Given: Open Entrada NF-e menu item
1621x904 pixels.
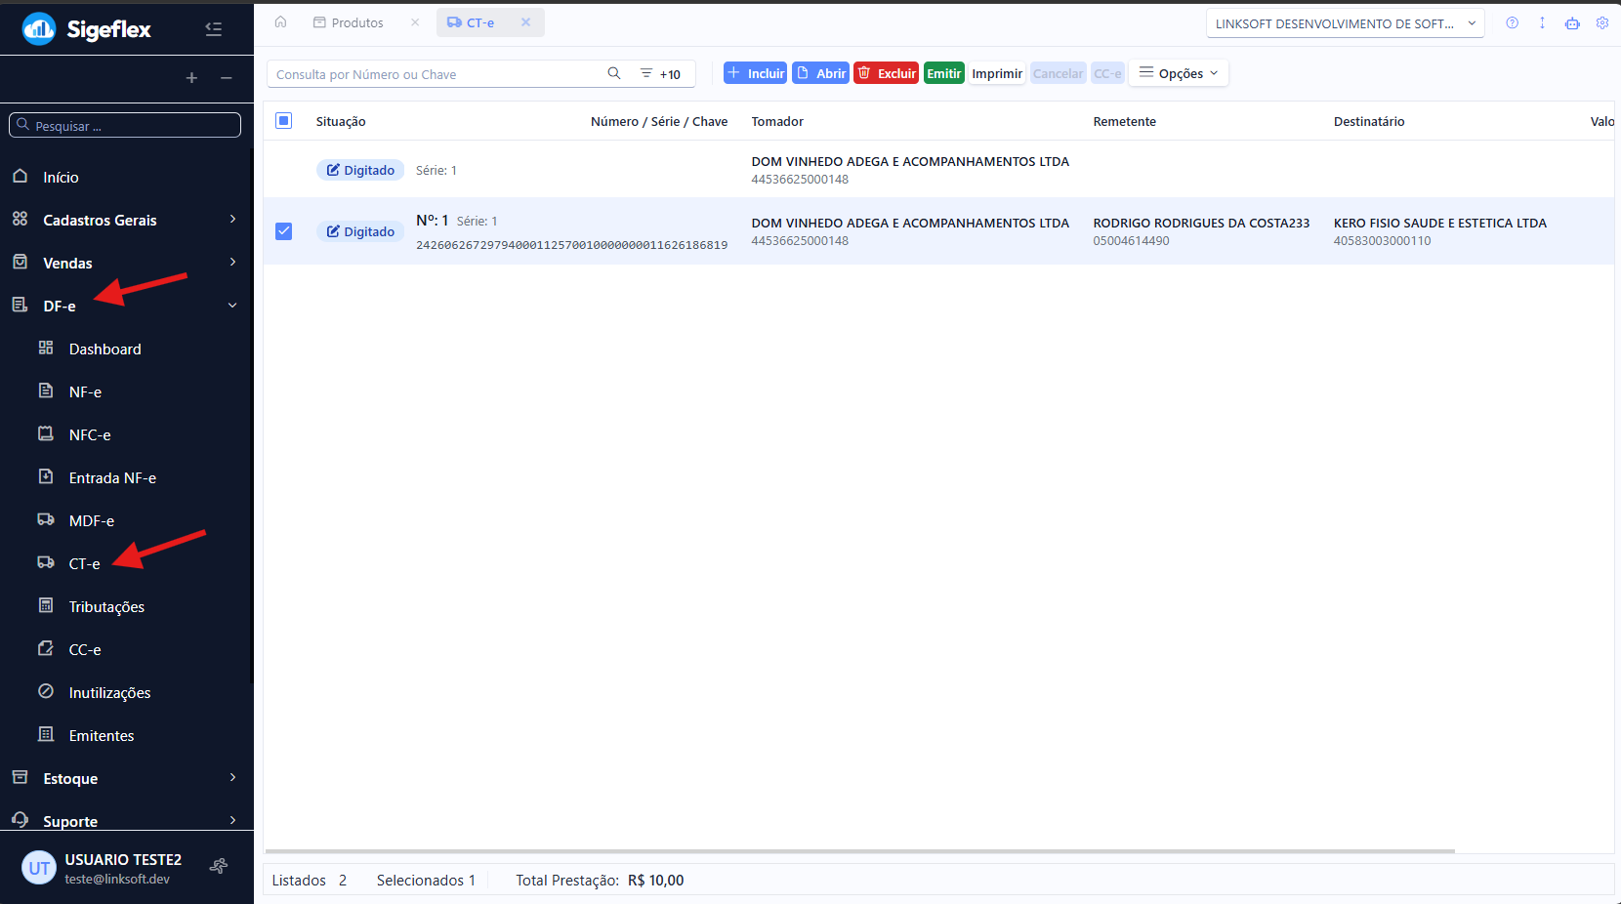Looking at the screenshot, I should (112, 477).
